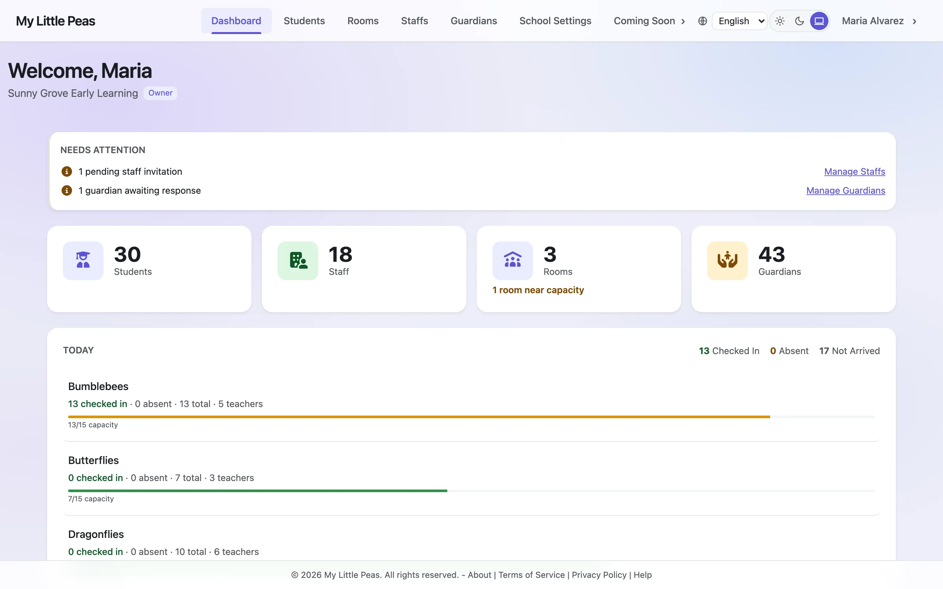Click the Butterflies capacity progress bar
The width and height of the screenshot is (943, 589).
point(471,491)
